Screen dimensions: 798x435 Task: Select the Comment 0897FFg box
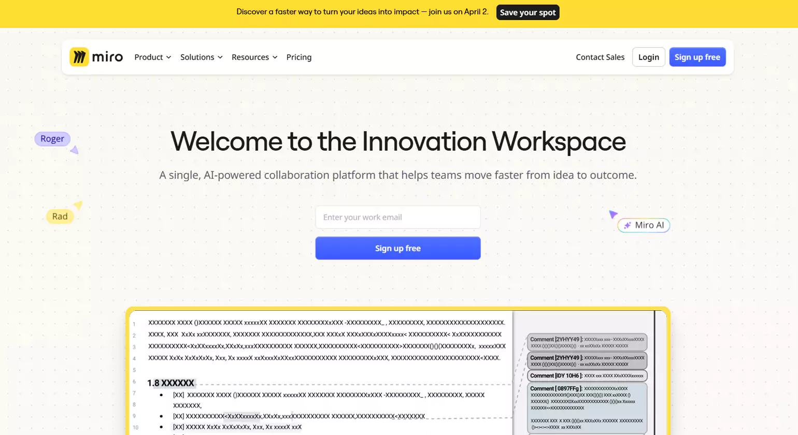click(587, 407)
